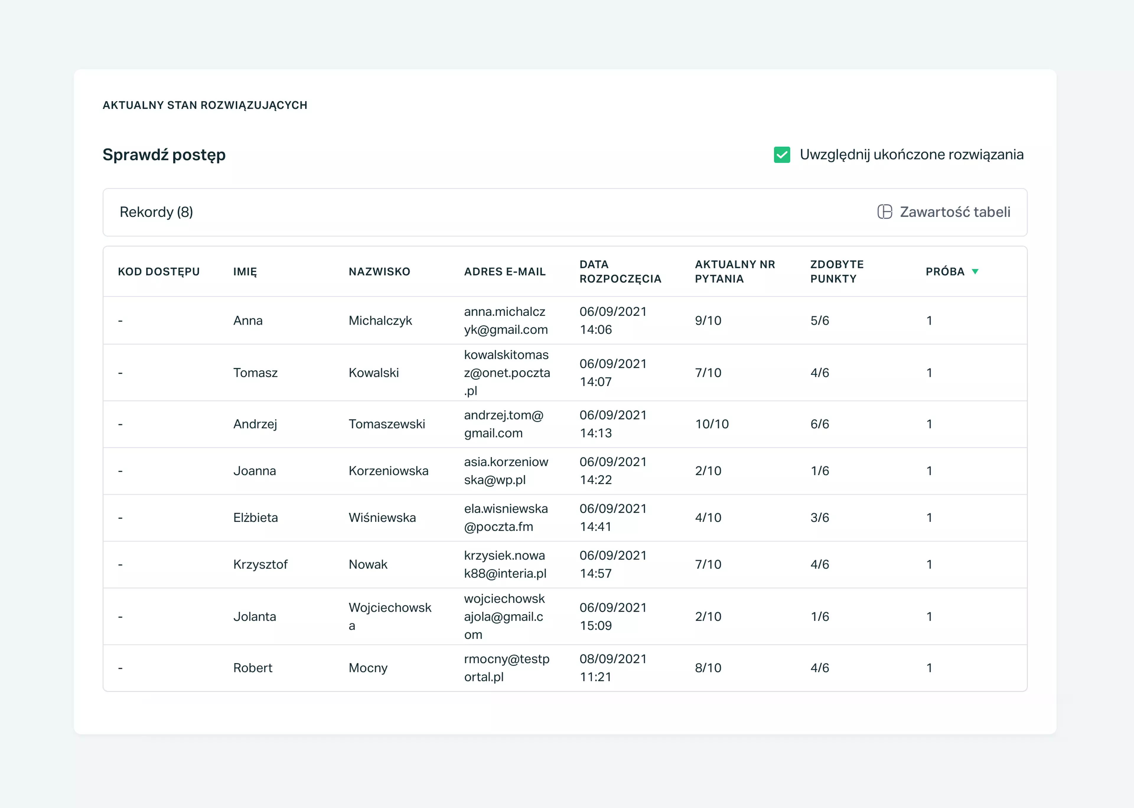The height and width of the screenshot is (808, 1134).
Task: Click email rmocny@testportal.pl
Action: point(506,668)
